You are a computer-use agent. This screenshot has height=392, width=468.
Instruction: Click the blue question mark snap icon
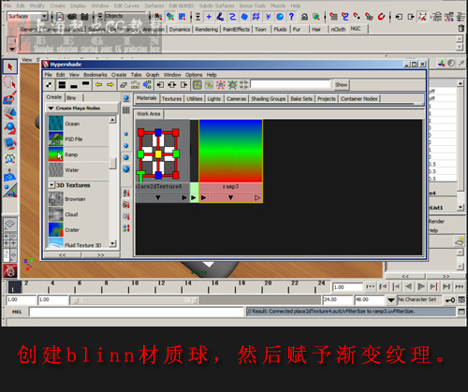[291, 17]
